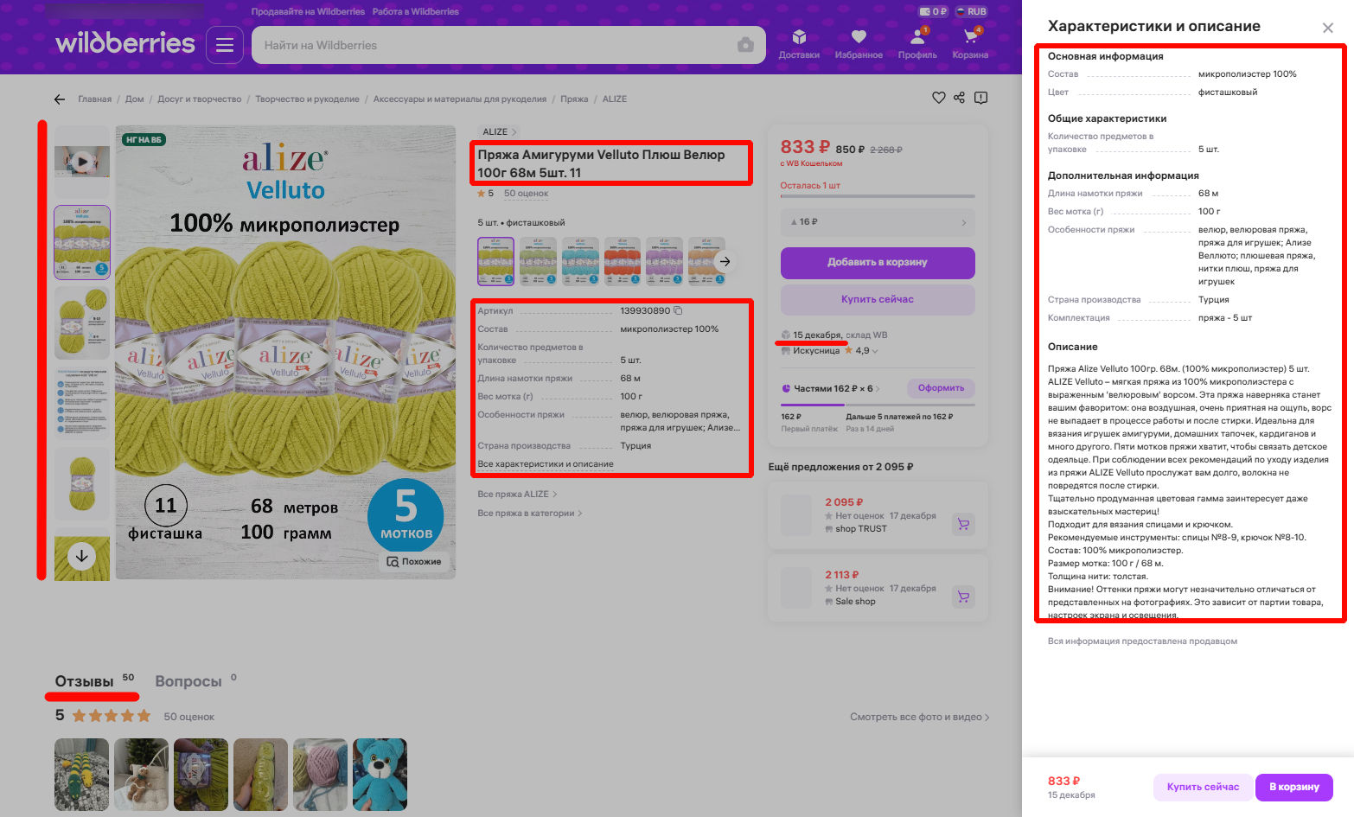Open Творчество и рукоделие breadcrumb

(x=307, y=99)
